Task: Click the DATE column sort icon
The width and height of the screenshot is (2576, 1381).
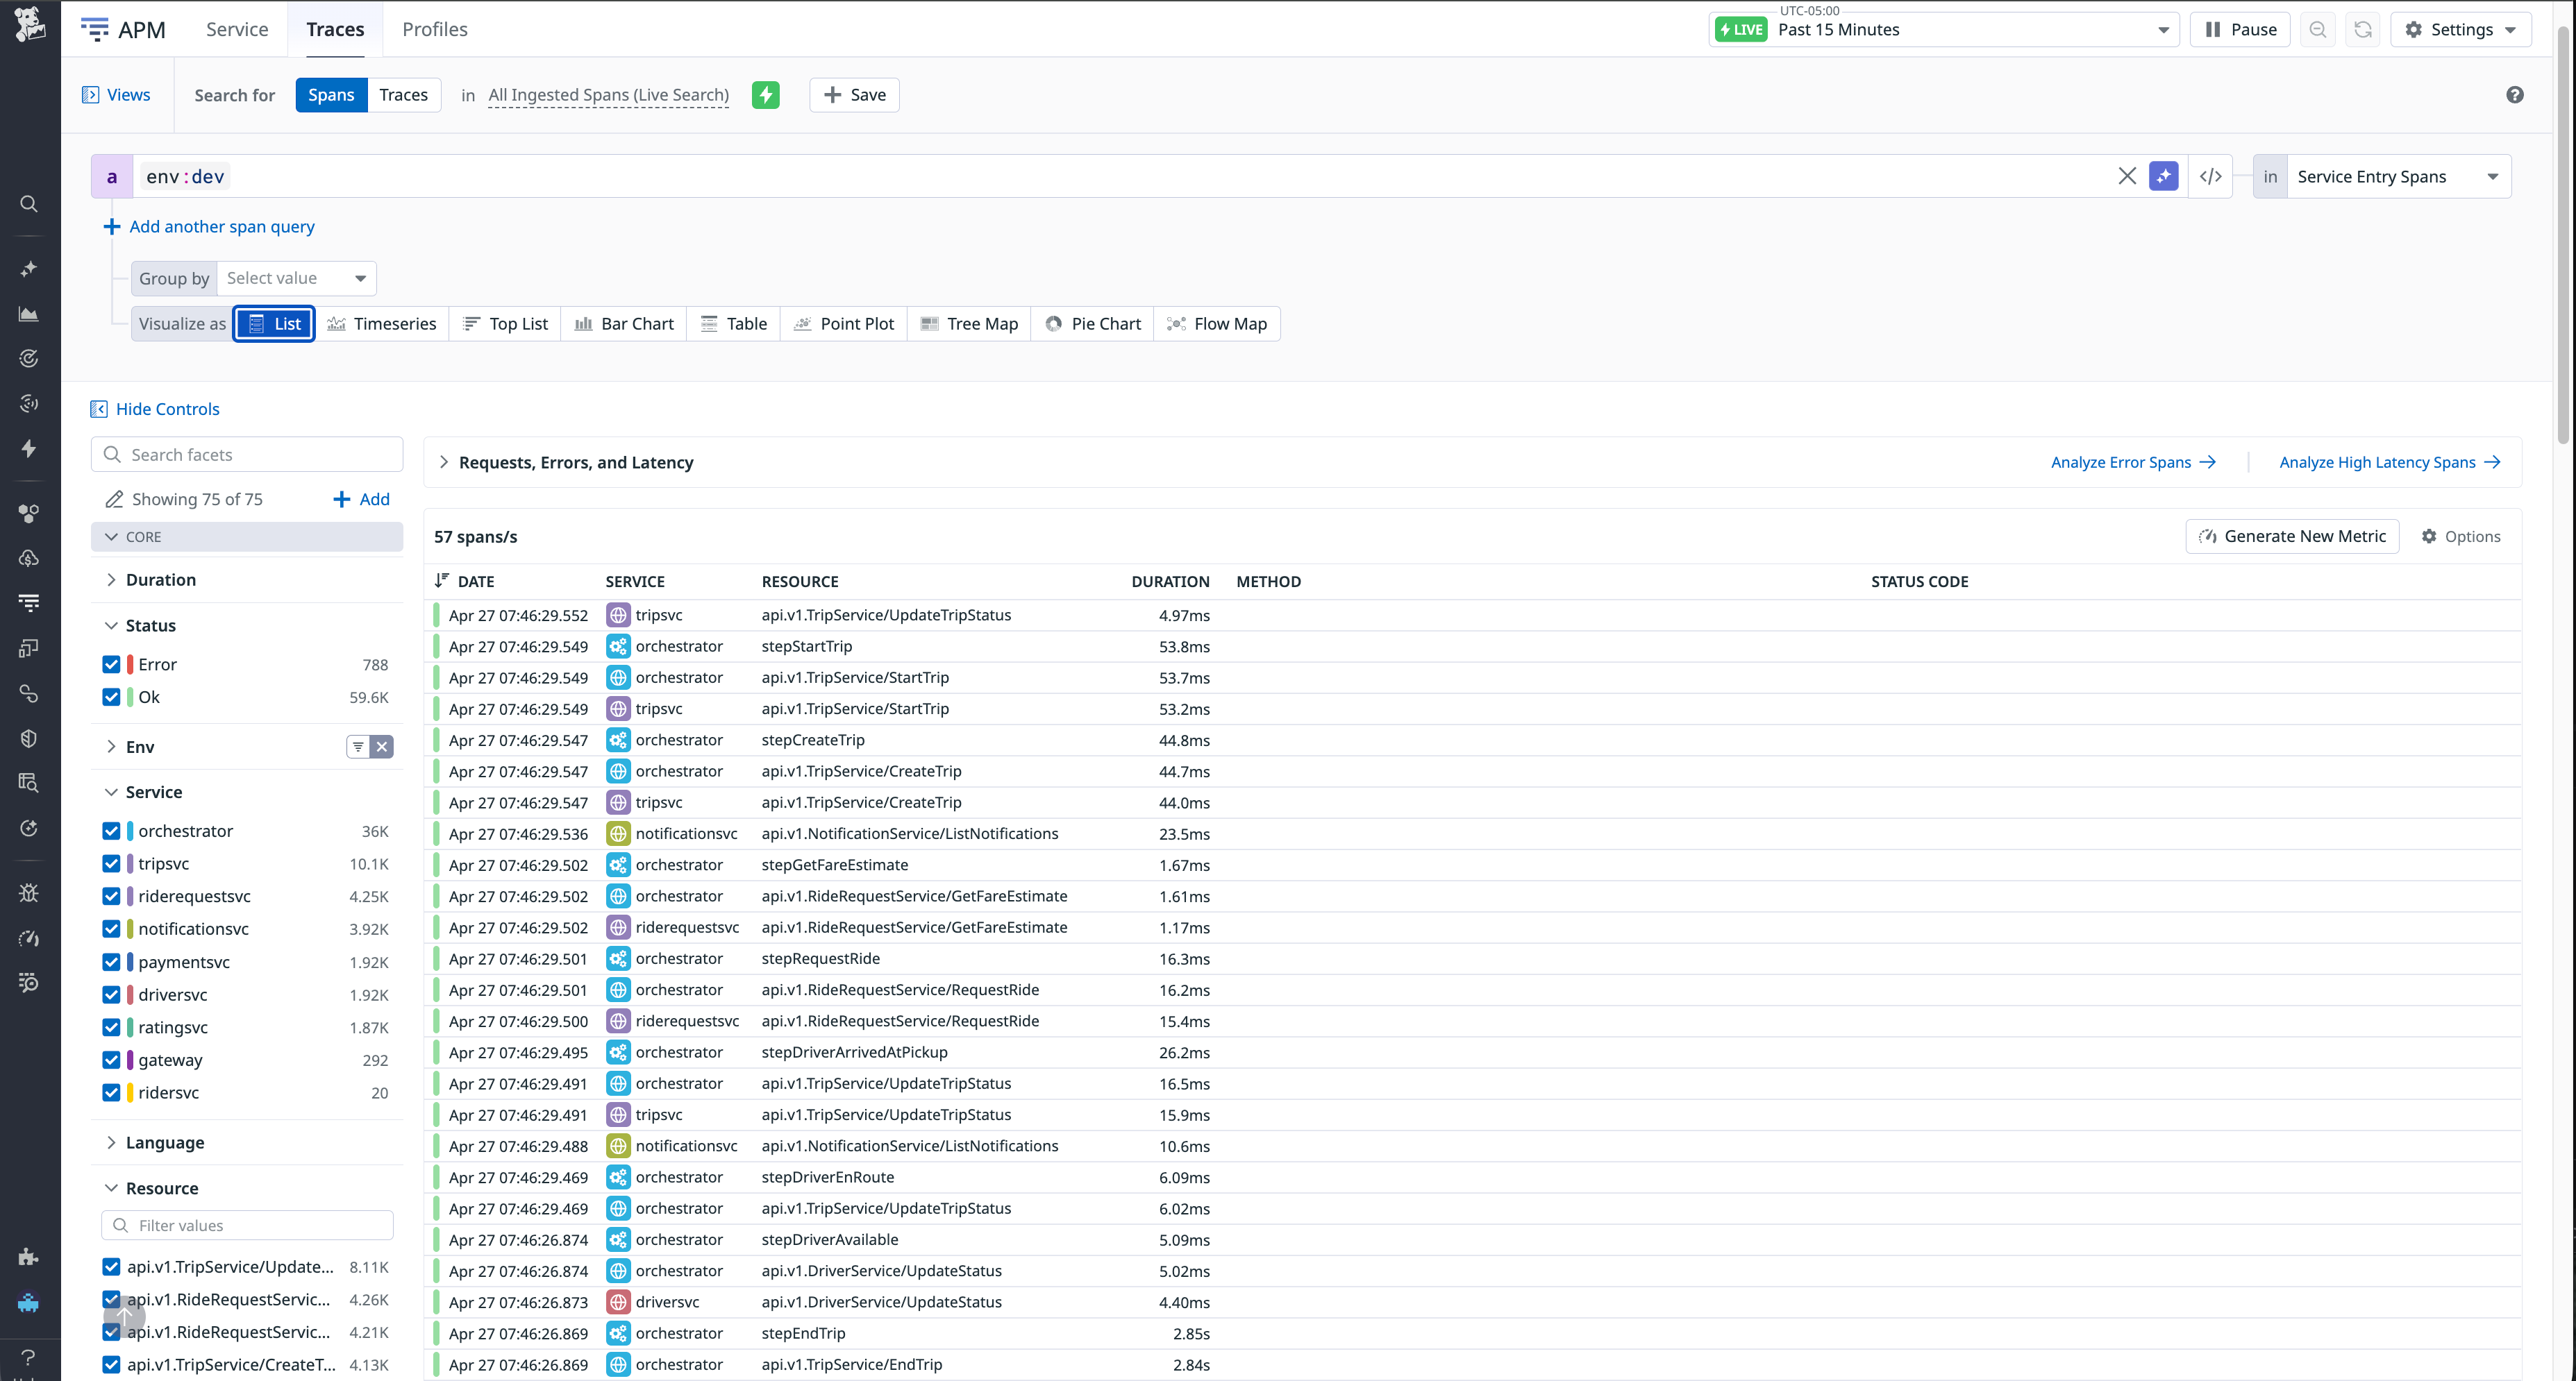Action: [x=442, y=581]
